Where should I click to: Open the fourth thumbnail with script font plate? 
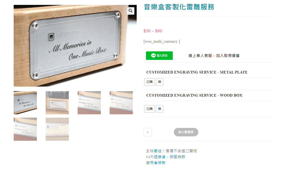click(x=121, y=103)
